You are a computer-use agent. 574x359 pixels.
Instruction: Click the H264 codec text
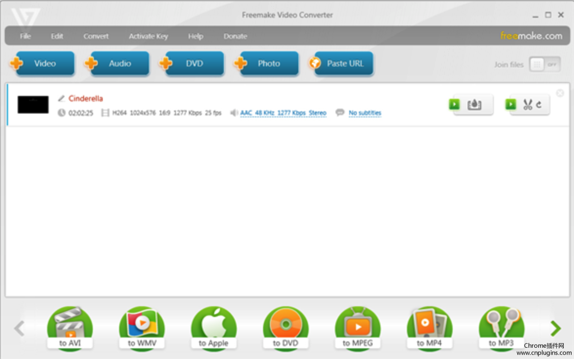pyautogui.click(x=119, y=113)
